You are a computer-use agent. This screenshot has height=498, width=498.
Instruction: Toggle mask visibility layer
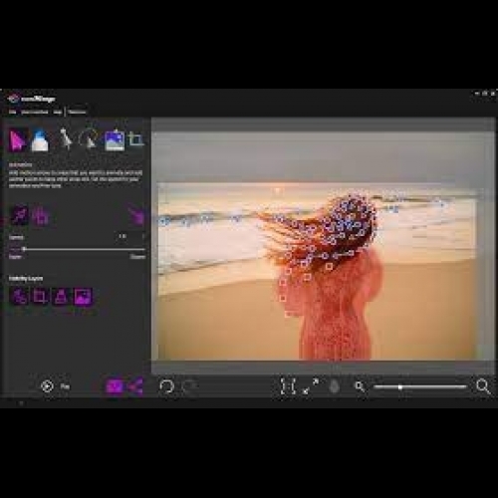coord(61,296)
